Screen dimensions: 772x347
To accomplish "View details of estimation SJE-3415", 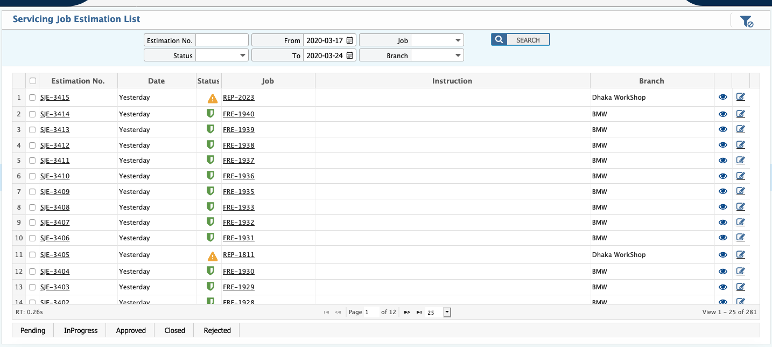I will click(x=723, y=97).
